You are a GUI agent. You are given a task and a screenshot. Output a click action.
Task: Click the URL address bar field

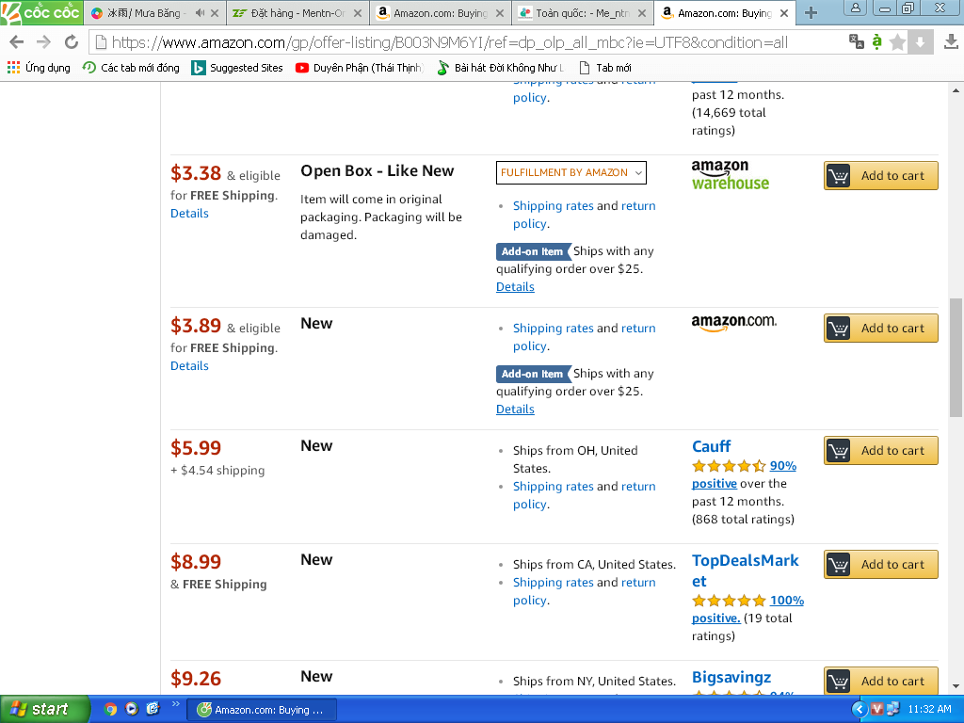[x=471, y=42]
